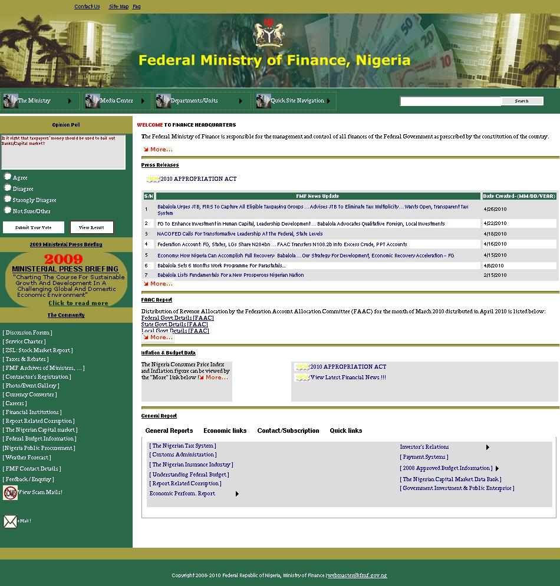Open the Payment Systems link

click(x=424, y=457)
